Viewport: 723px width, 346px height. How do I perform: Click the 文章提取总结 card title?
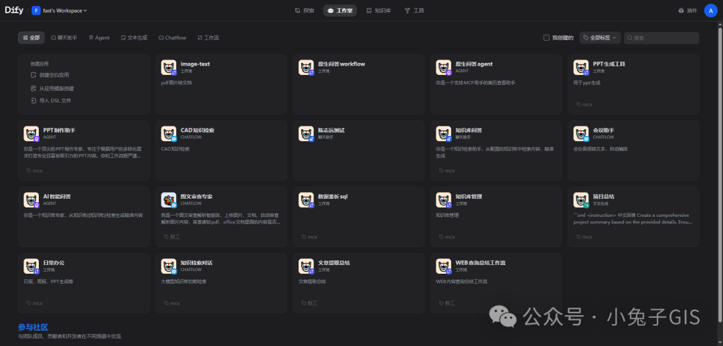point(334,262)
